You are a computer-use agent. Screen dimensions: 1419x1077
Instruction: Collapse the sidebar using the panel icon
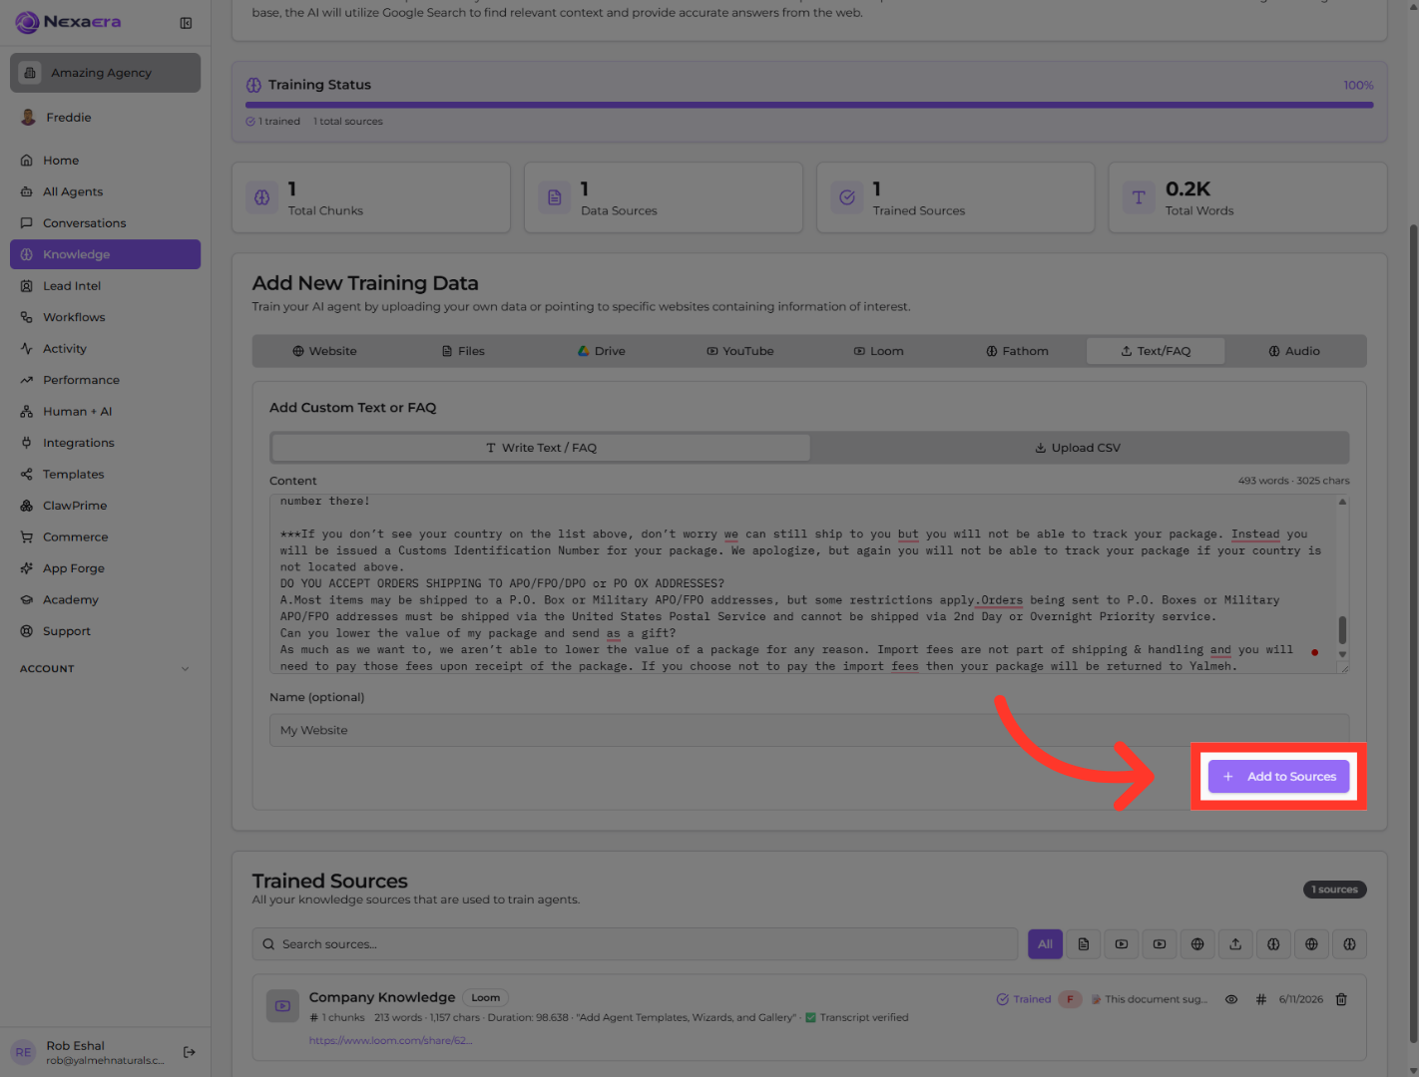click(x=186, y=23)
